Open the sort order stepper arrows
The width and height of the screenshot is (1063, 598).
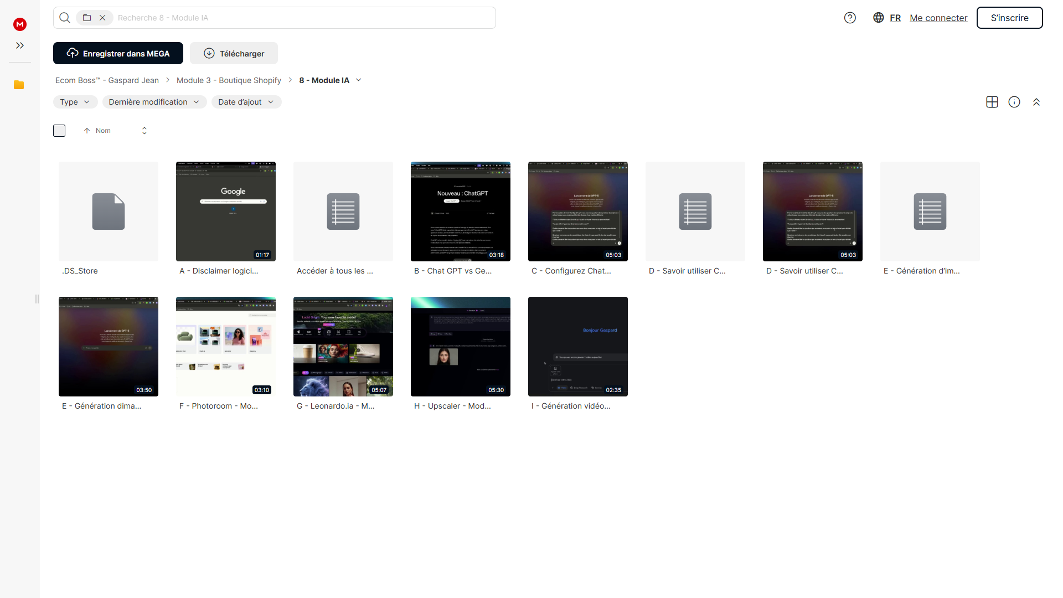pyautogui.click(x=145, y=131)
